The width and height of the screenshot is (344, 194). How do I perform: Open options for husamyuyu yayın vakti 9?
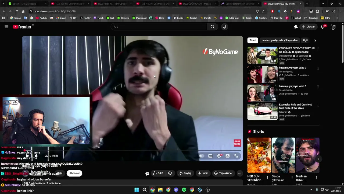point(318,68)
